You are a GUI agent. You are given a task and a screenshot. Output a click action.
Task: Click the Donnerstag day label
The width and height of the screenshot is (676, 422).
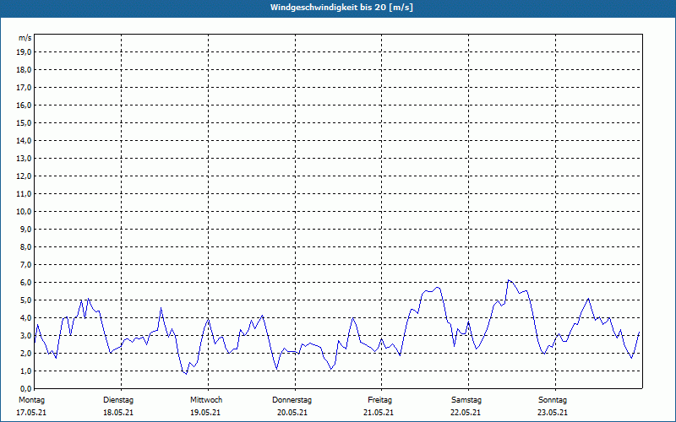[x=292, y=400]
